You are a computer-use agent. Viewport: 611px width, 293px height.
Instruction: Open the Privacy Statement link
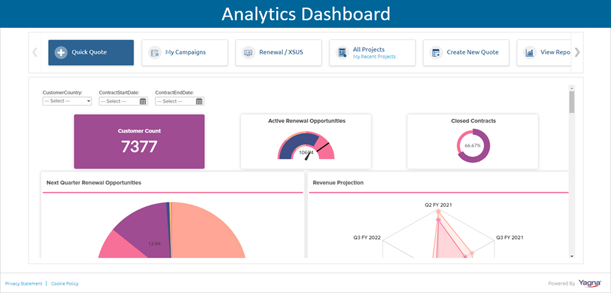pos(24,284)
